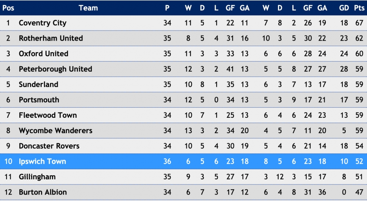This screenshot has width=367, height=201.
Task: Open Doncaster Rovers team entry
Action: 49,146
